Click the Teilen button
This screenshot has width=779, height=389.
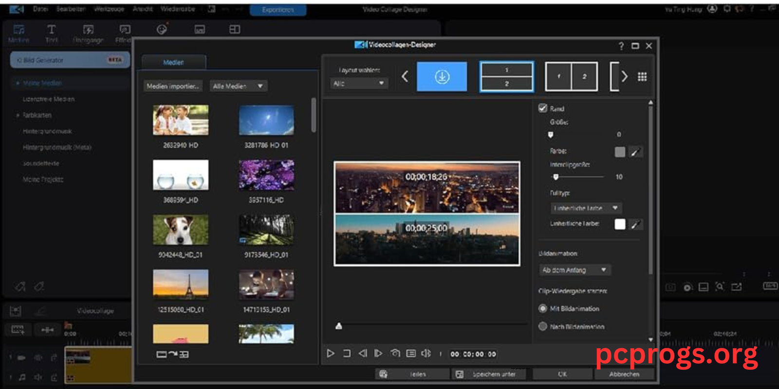point(412,374)
